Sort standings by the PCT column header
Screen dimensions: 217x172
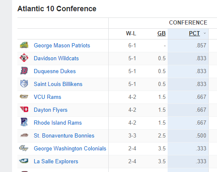pyautogui.click(x=194, y=33)
